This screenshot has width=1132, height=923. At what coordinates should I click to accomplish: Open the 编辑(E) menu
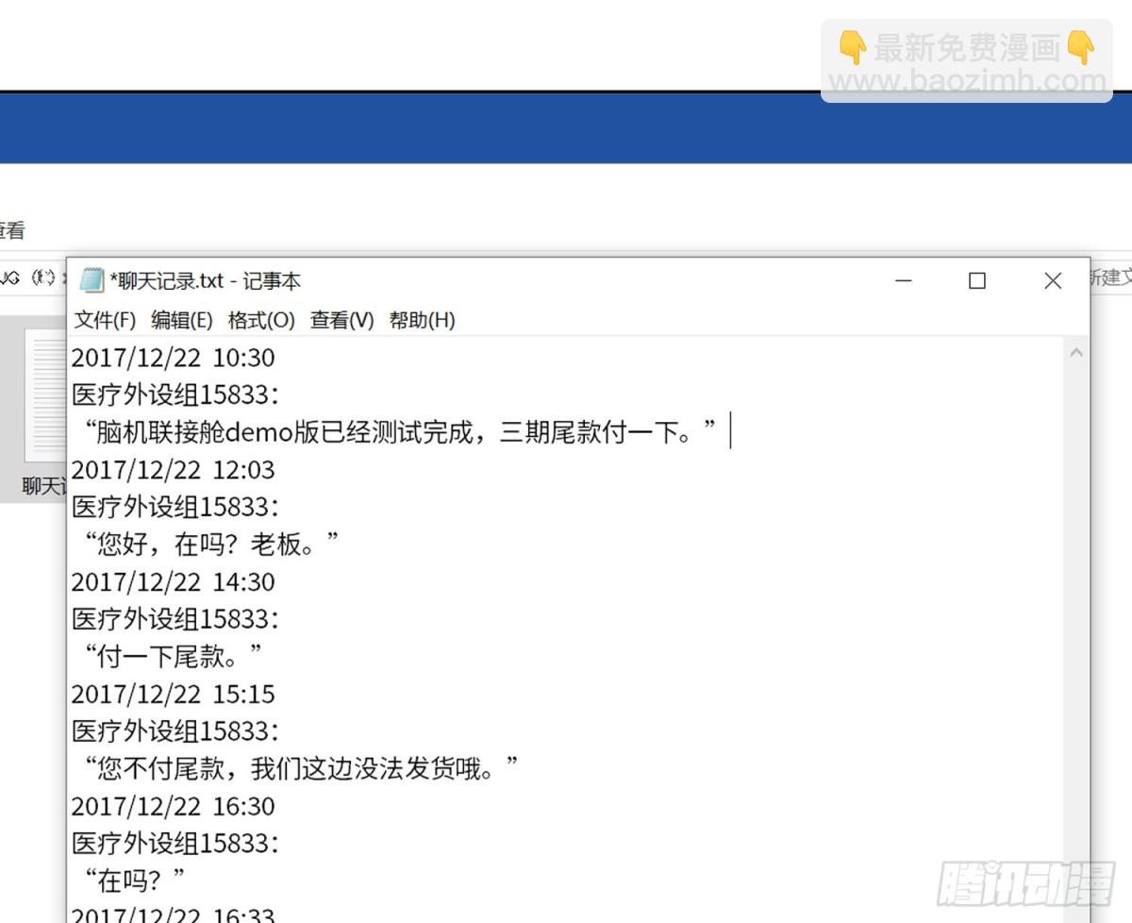pos(181,321)
